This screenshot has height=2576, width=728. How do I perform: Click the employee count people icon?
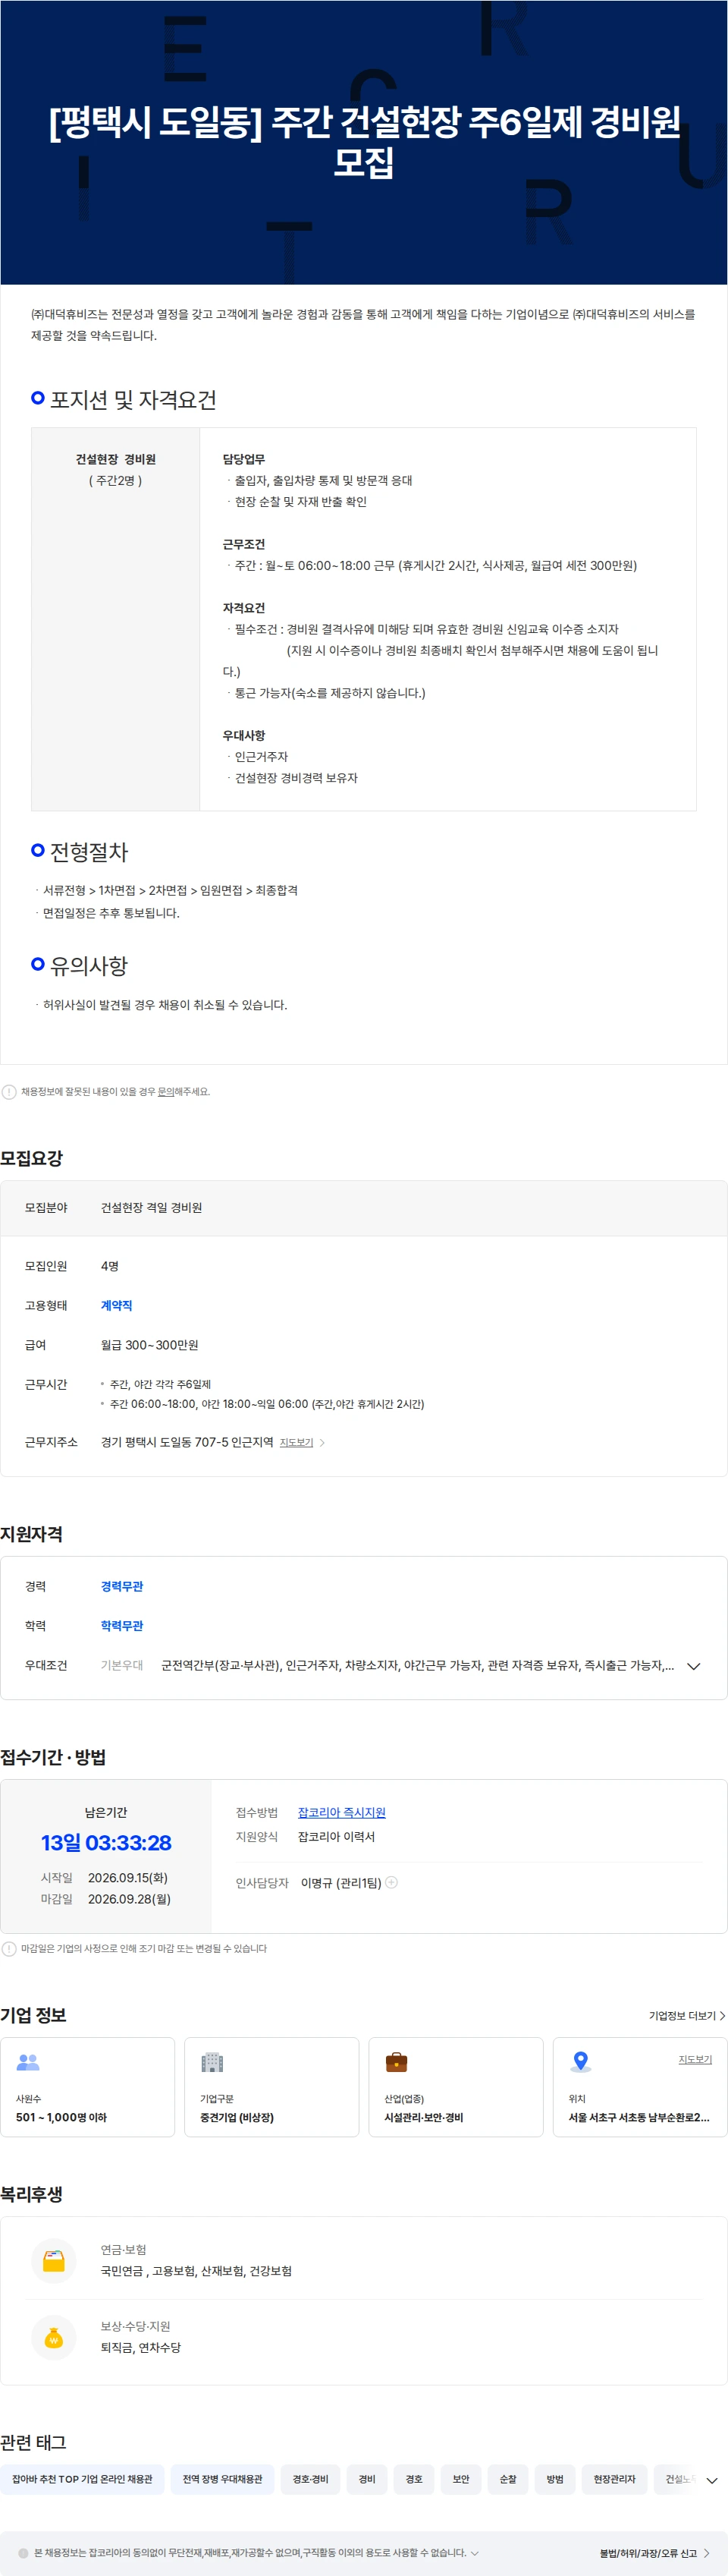[x=28, y=2062]
